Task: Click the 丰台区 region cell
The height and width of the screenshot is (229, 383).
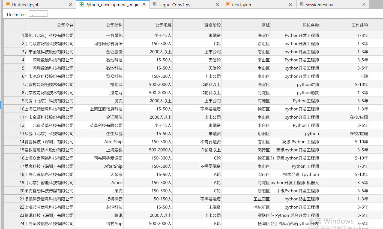Action: point(246,125)
